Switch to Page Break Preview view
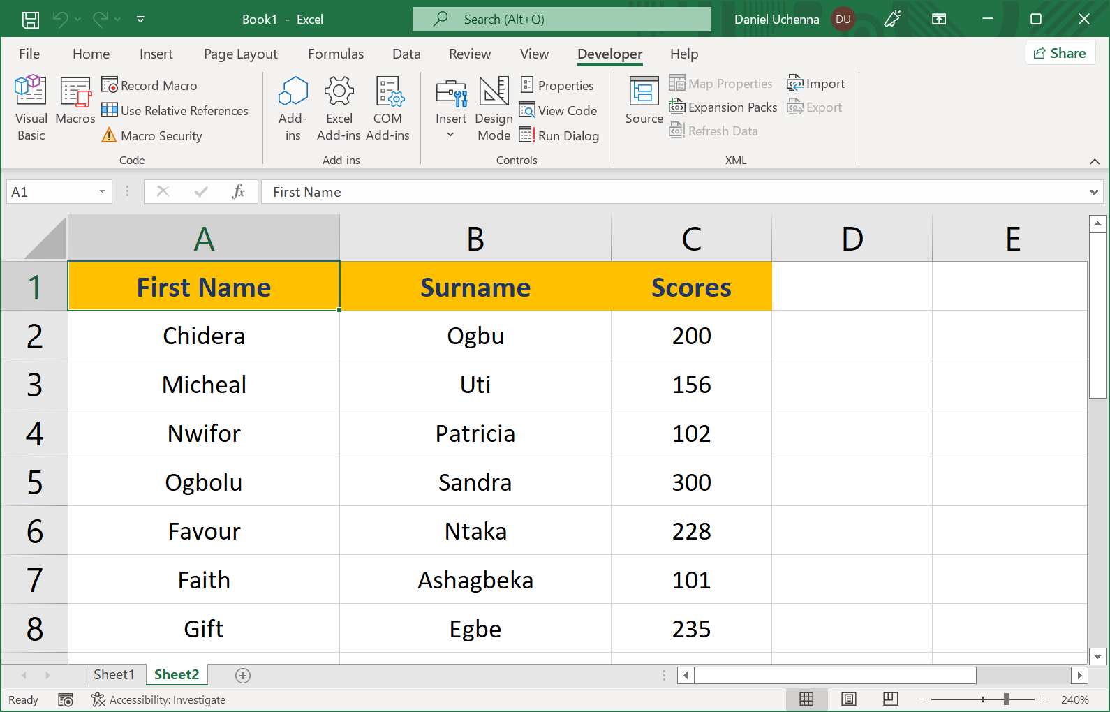Image resolution: width=1110 pixels, height=712 pixels. (x=890, y=699)
